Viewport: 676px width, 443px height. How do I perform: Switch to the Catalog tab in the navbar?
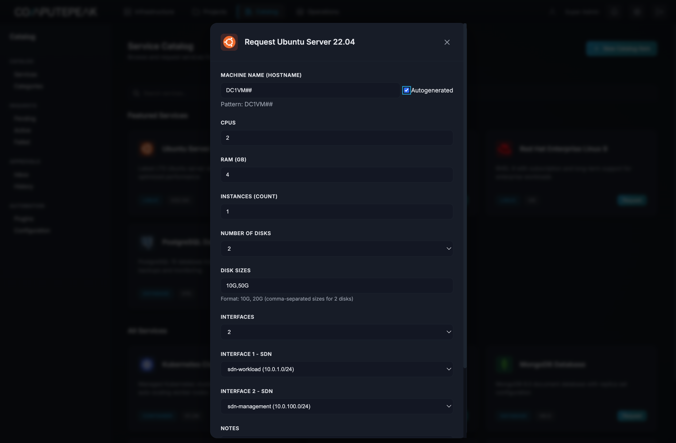261,12
